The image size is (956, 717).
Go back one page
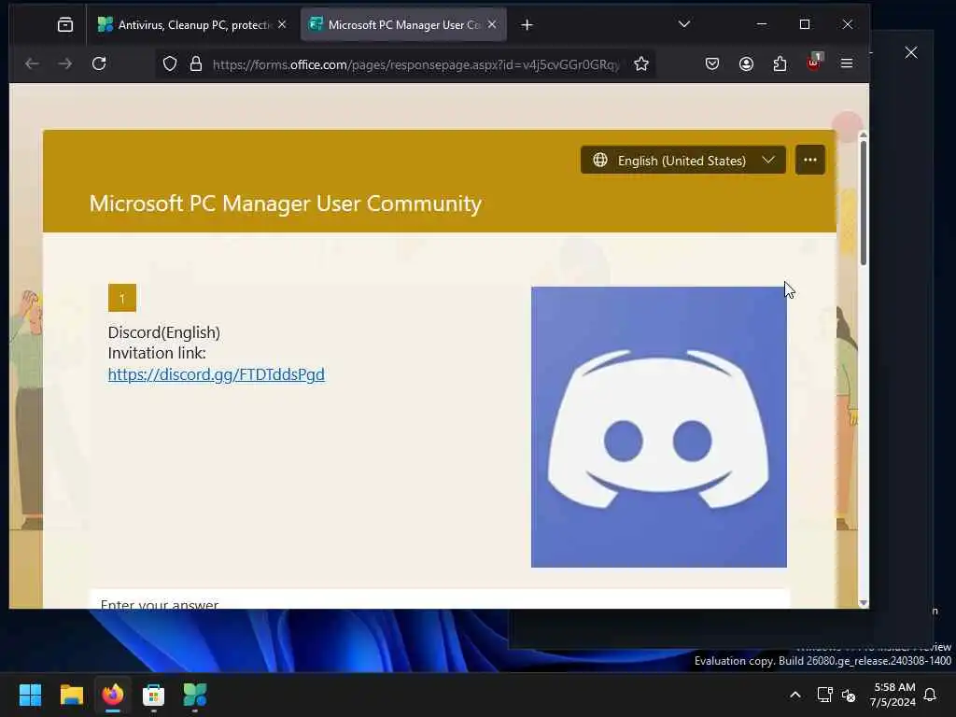coord(32,63)
